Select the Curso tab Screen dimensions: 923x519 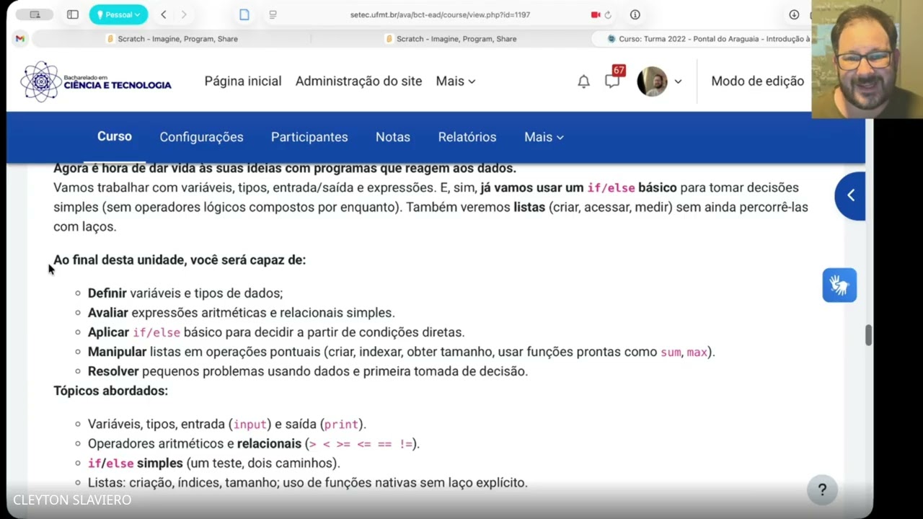click(x=115, y=136)
